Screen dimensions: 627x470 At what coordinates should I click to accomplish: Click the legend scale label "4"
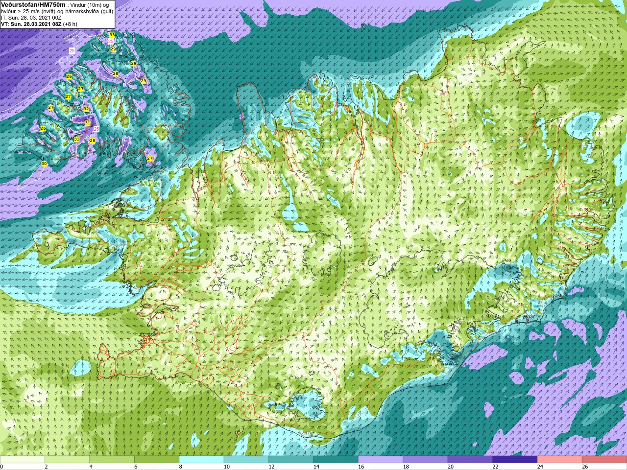pyautogui.click(x=91, y=467)
